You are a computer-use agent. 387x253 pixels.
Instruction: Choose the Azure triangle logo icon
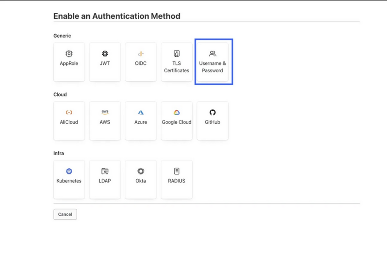click(x=140, y=113)
